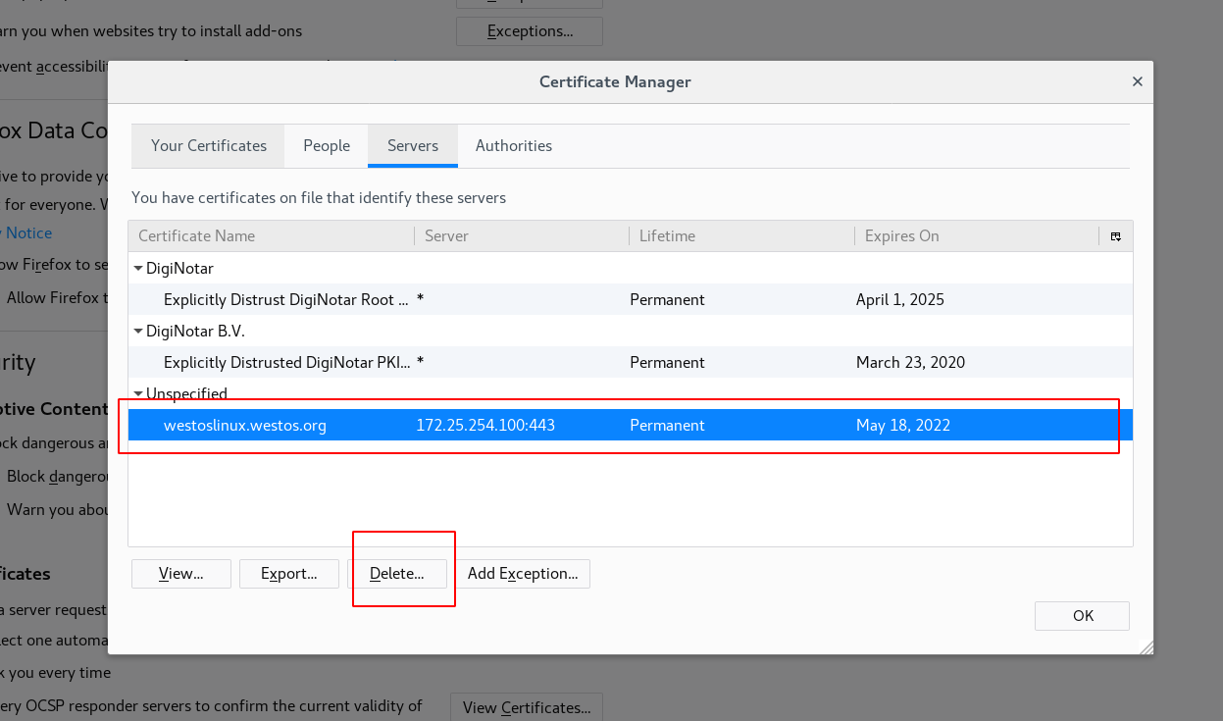This screenshot has height=721, width=1223.
Task: Open the column picker icon in table header
Action: [x=1115, y=236]
